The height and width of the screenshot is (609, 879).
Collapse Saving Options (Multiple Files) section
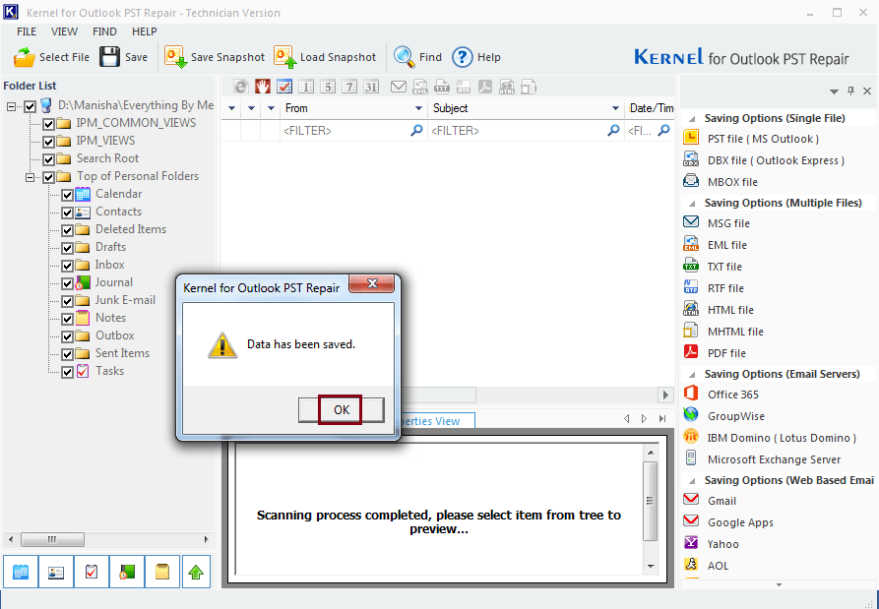[x=692, y=204]
